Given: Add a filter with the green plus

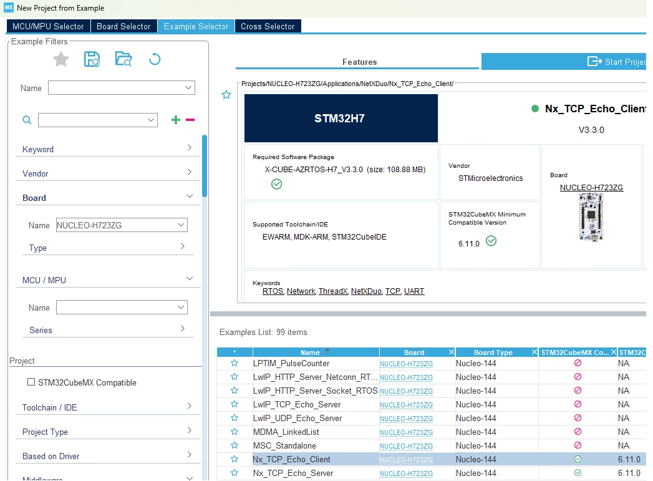Looking at the screenshot, I should (176, 120).
